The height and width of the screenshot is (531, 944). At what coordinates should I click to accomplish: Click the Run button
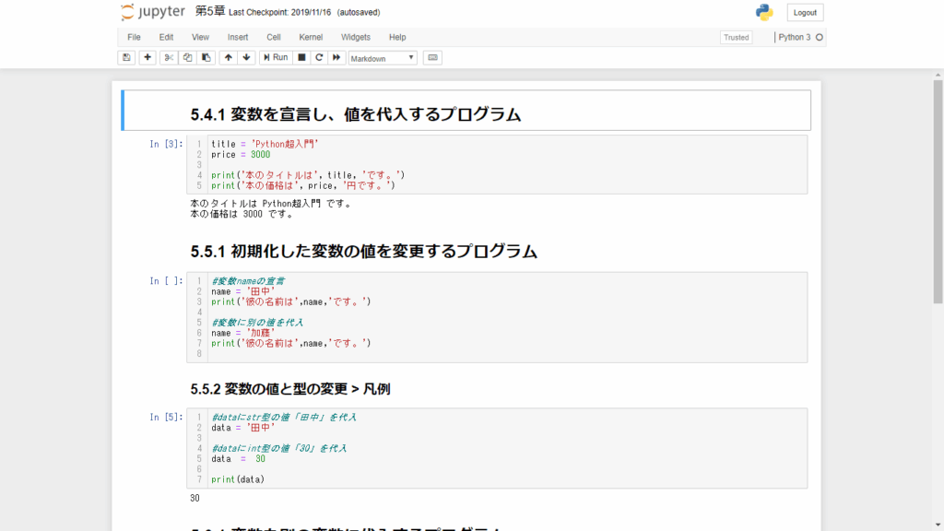point(275,57)
